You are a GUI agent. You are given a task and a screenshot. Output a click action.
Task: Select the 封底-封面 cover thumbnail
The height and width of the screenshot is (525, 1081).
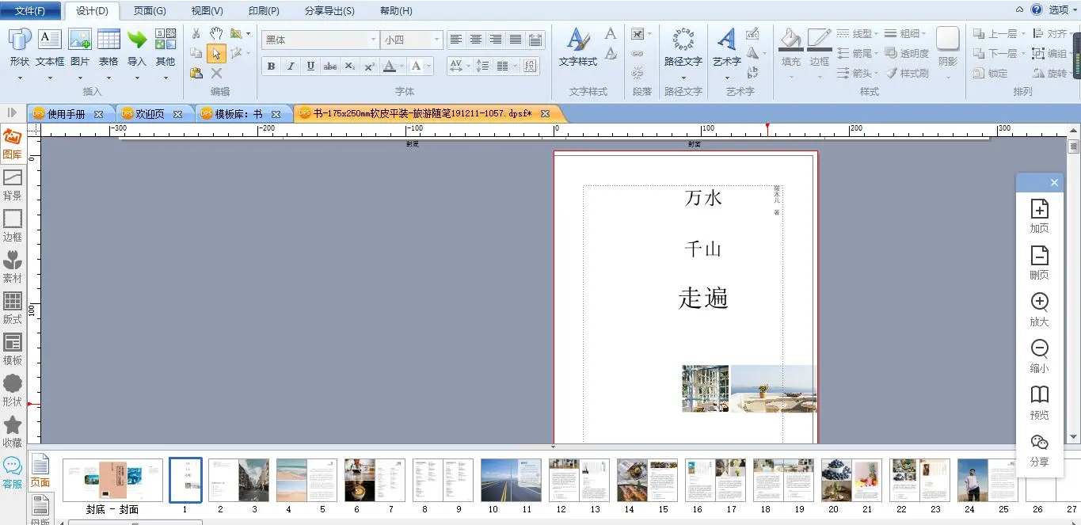(x=112, y=480)
